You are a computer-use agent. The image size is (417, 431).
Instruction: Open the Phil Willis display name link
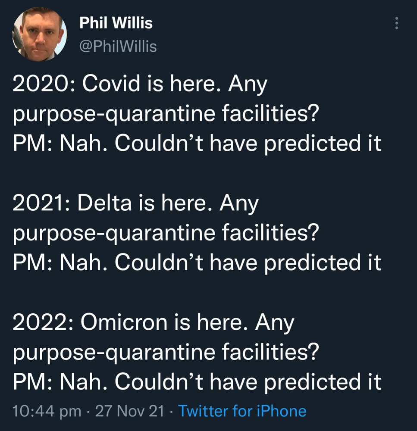[x=116, y=23]
